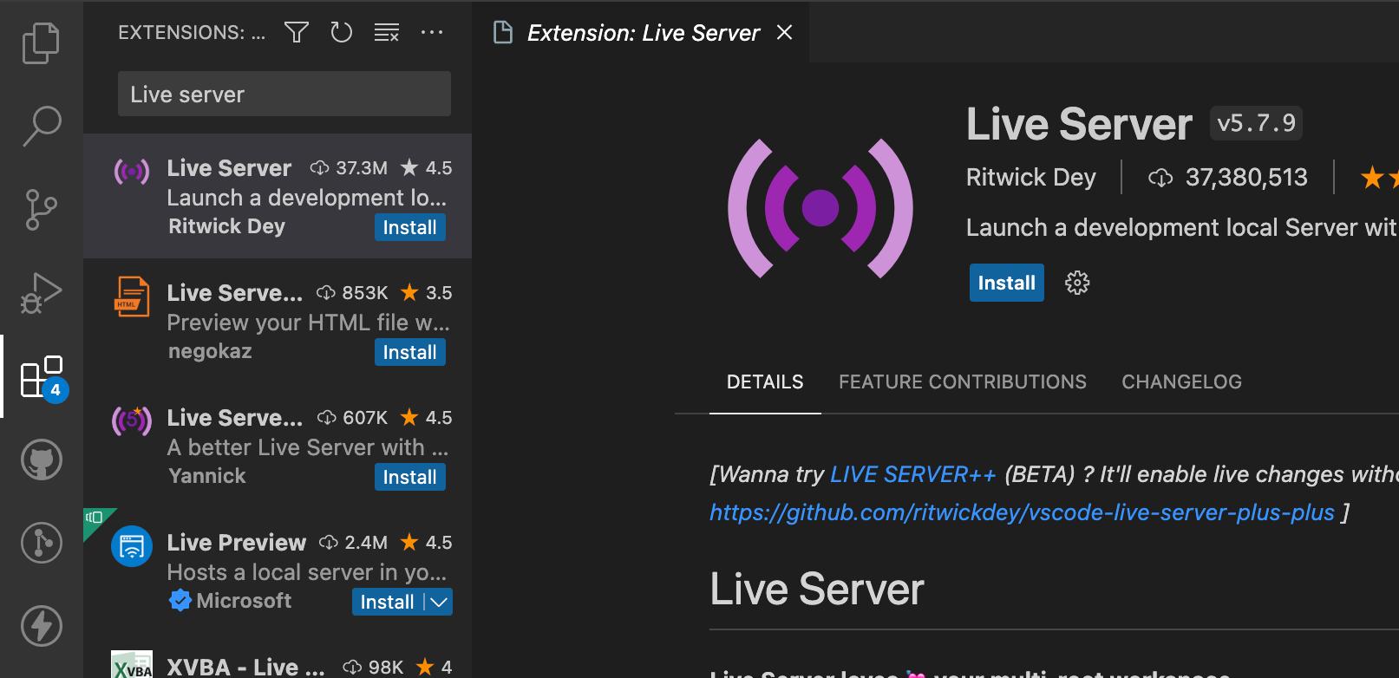This screenshot has height=678, width=1399.
Task: Clear extensions search results
Action: (x=387, y=33)
